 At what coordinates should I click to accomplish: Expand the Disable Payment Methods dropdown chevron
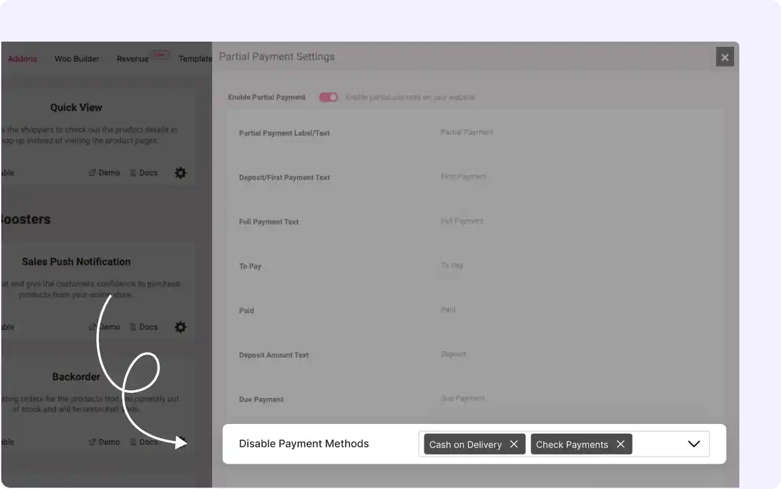tap(693, 443)
